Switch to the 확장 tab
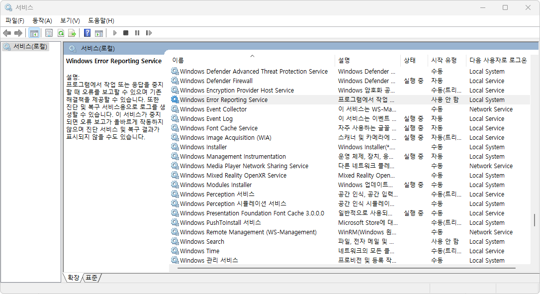This screenshot has width=540, height=294. point(74,278)
